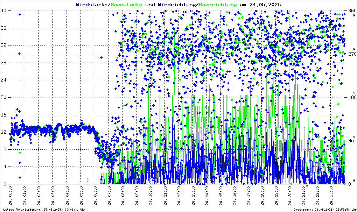Click time axis label '24. 15:00'
This screenshot has height=212, width=357.
coord(221,196)
